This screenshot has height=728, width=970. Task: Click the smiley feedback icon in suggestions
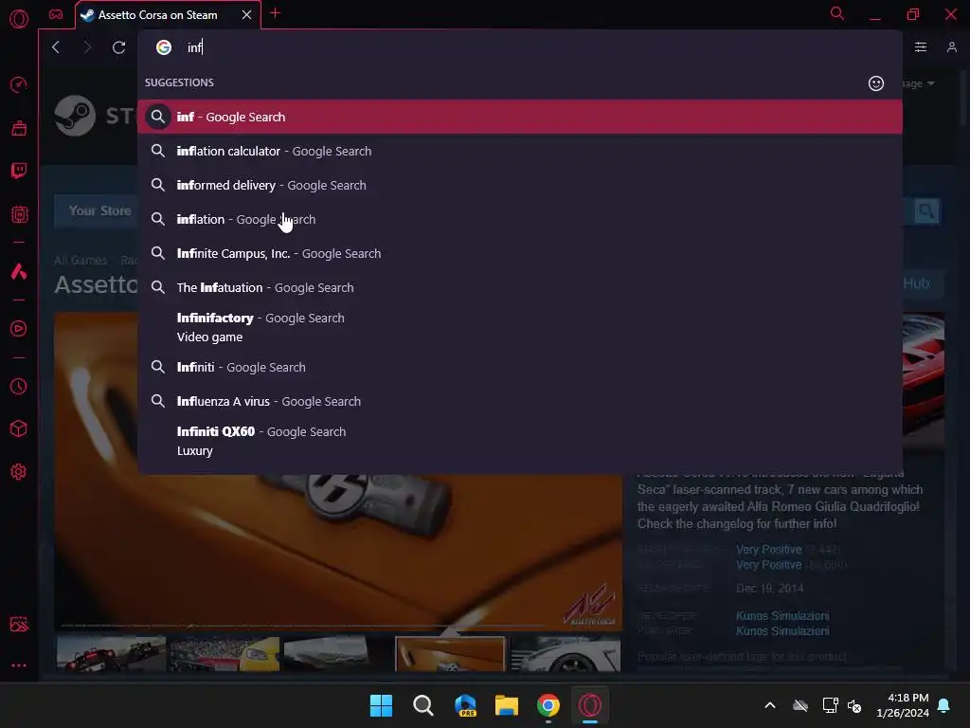[876, 83]
